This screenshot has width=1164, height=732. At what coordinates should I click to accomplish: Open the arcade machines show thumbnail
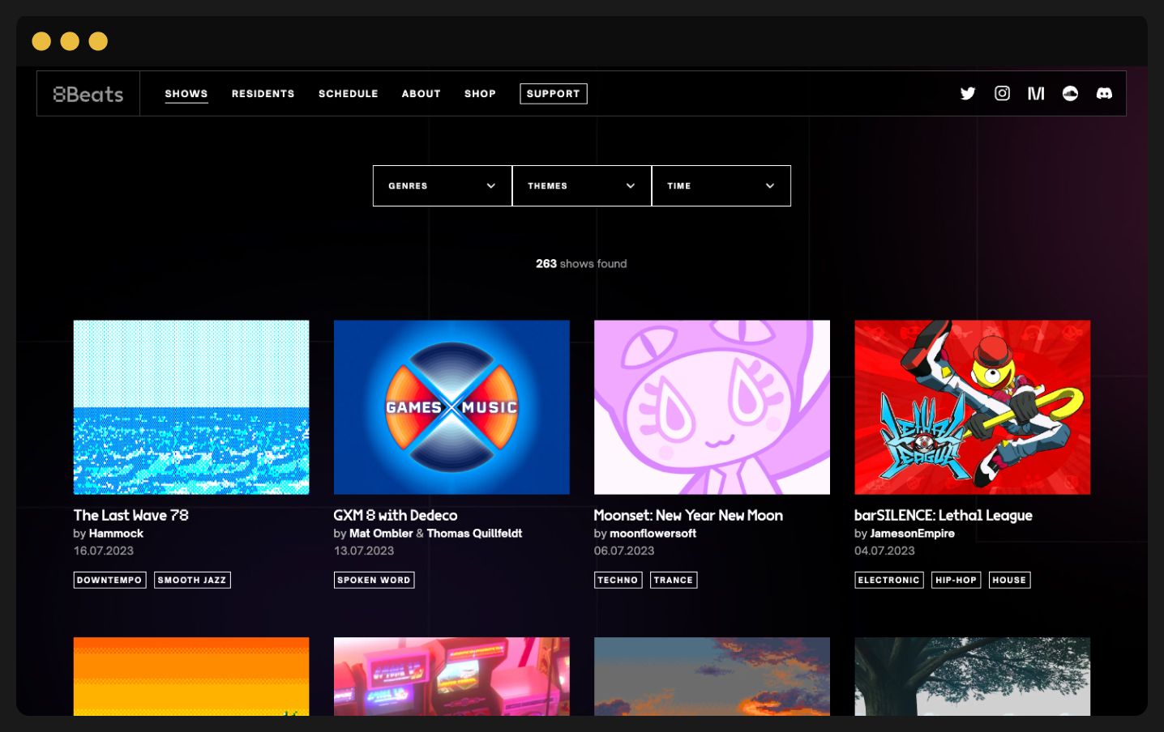tap(451, 676)
